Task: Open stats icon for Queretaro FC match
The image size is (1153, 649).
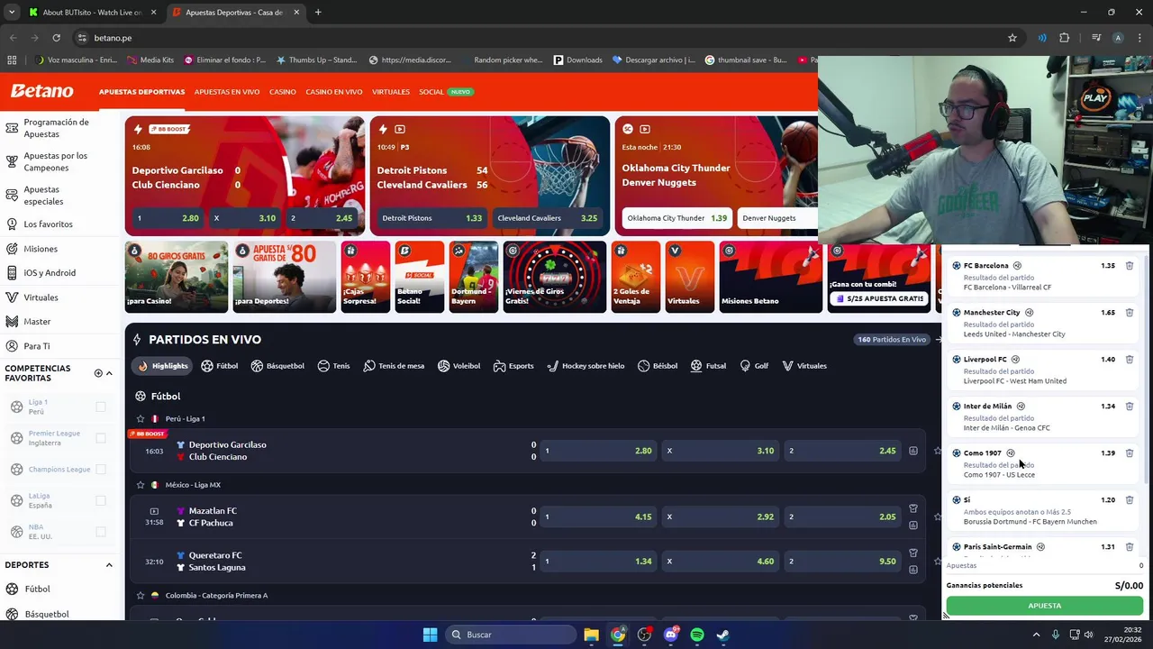Action: (x=912, y=570)
